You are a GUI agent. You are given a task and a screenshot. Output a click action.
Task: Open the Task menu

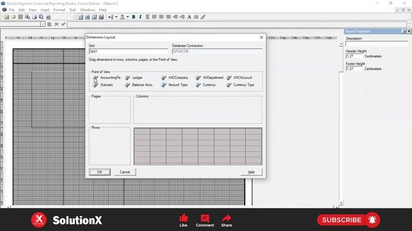73,10
